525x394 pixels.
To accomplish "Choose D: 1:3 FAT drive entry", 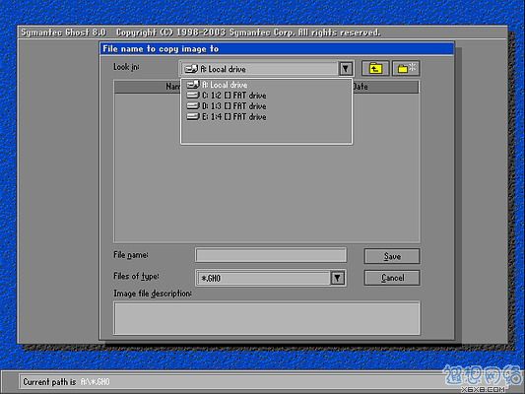I will [266, 106].
